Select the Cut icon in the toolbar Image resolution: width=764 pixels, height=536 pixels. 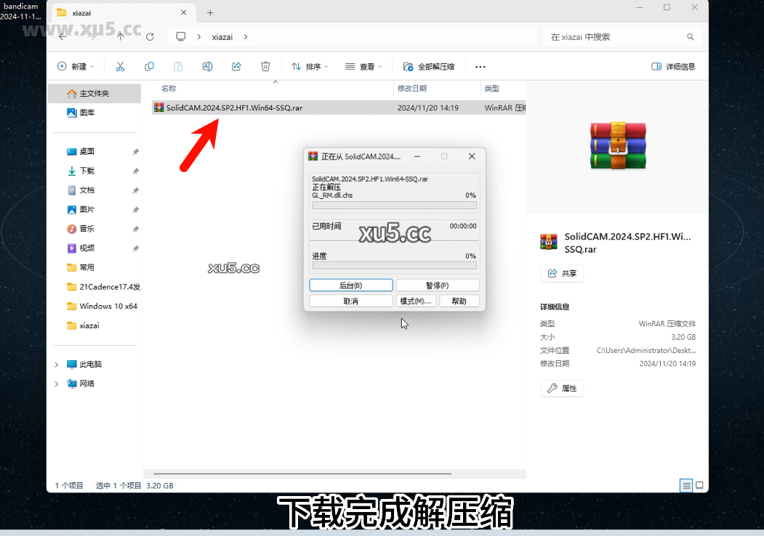point(120,65)
